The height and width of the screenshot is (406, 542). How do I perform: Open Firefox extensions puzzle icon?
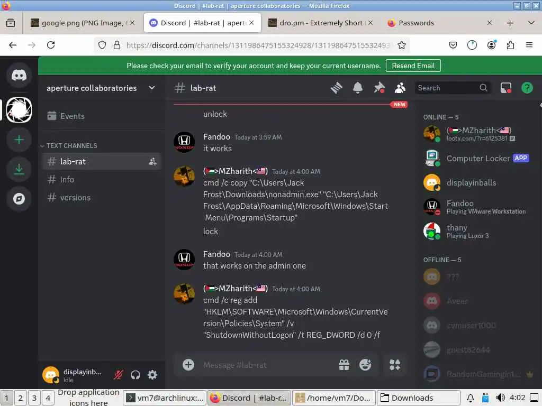point(510,45)
